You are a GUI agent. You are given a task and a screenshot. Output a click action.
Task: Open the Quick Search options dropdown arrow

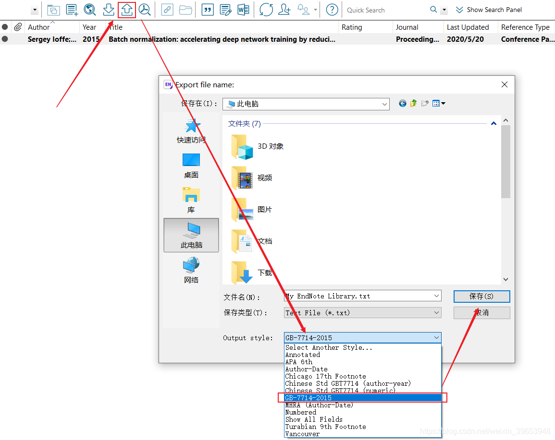(444, 10)
